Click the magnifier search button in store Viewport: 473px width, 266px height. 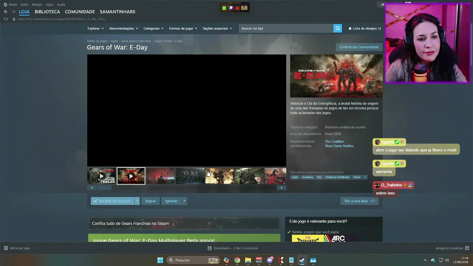click(x=337, y=28)
